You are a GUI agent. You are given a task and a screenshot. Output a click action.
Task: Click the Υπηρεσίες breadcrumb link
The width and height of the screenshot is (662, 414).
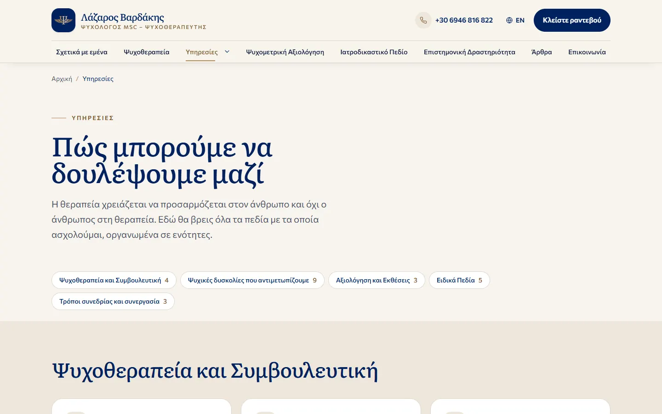98,79
